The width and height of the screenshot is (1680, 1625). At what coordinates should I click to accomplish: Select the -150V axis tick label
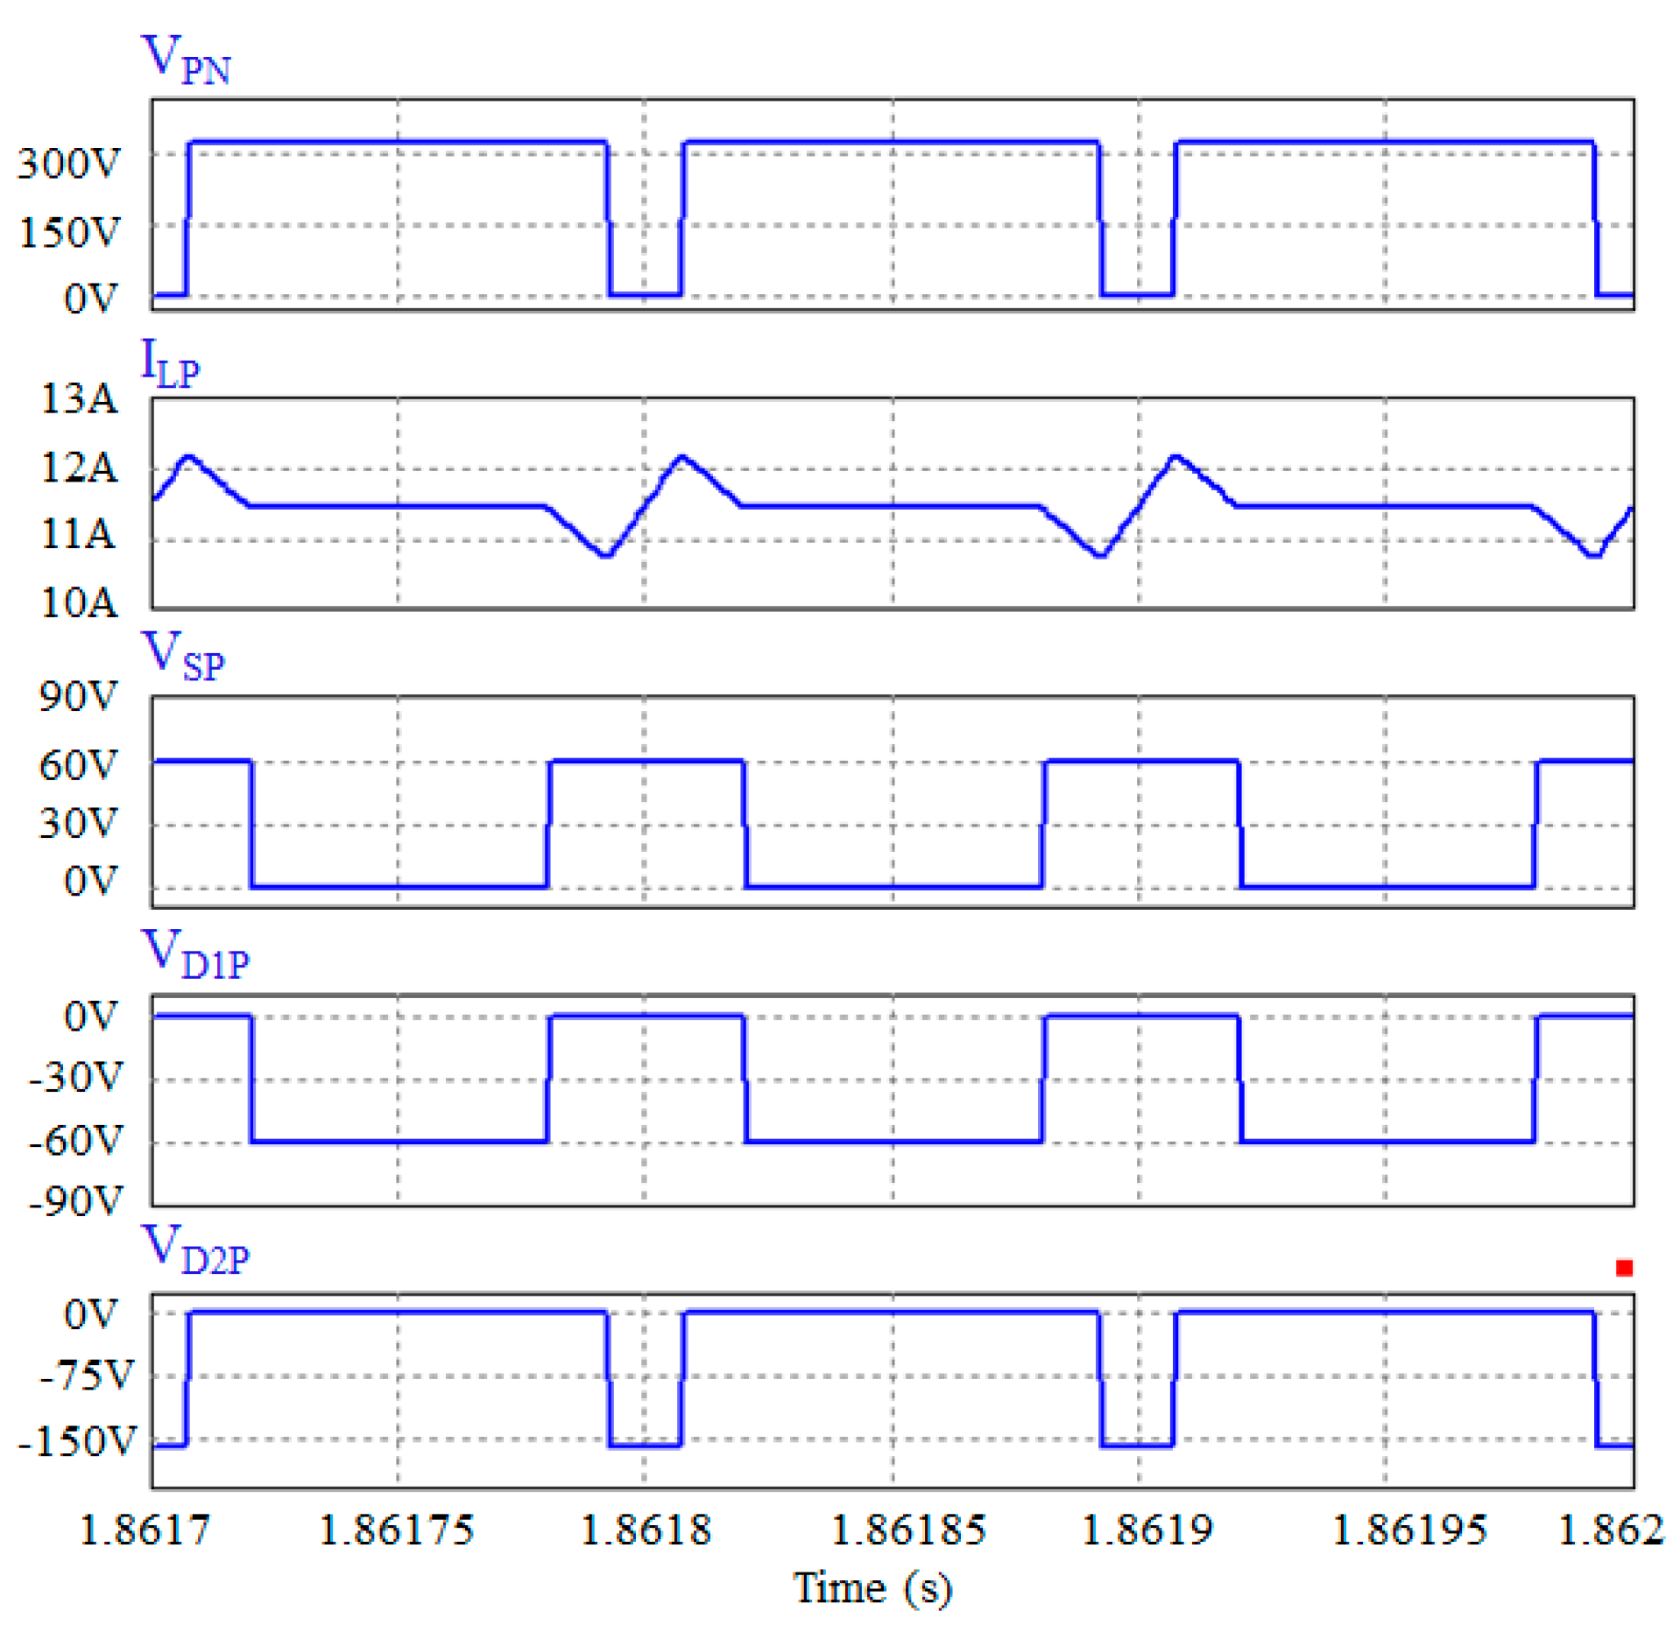click(x=78, y=1442)
